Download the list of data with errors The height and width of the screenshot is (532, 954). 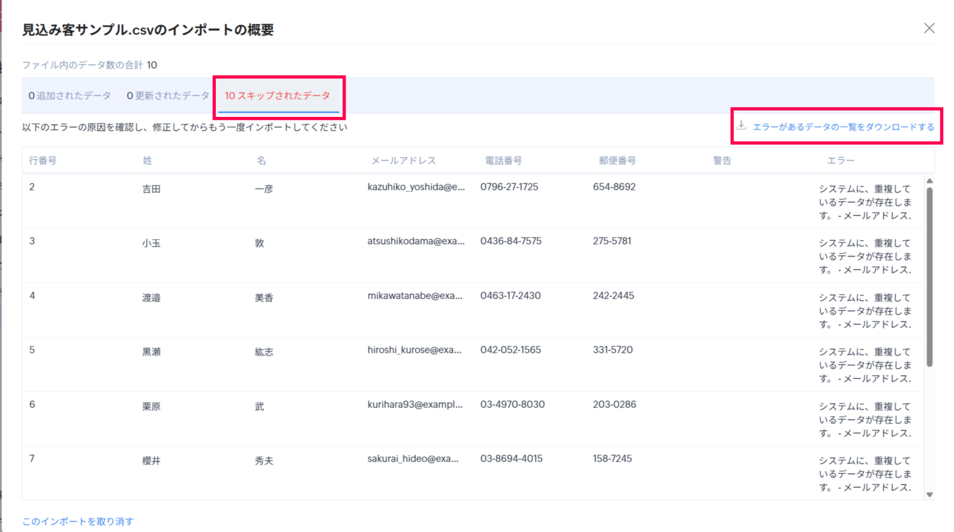pos(843,127)
